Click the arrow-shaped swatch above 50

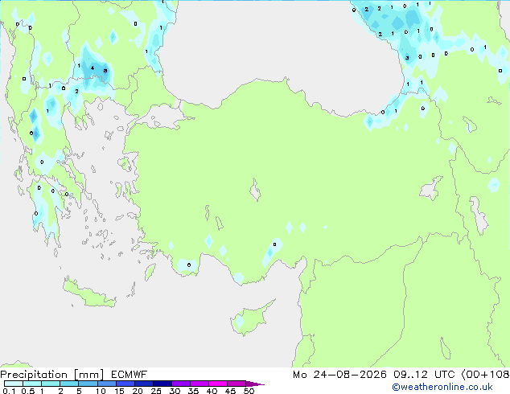(255, 384)
